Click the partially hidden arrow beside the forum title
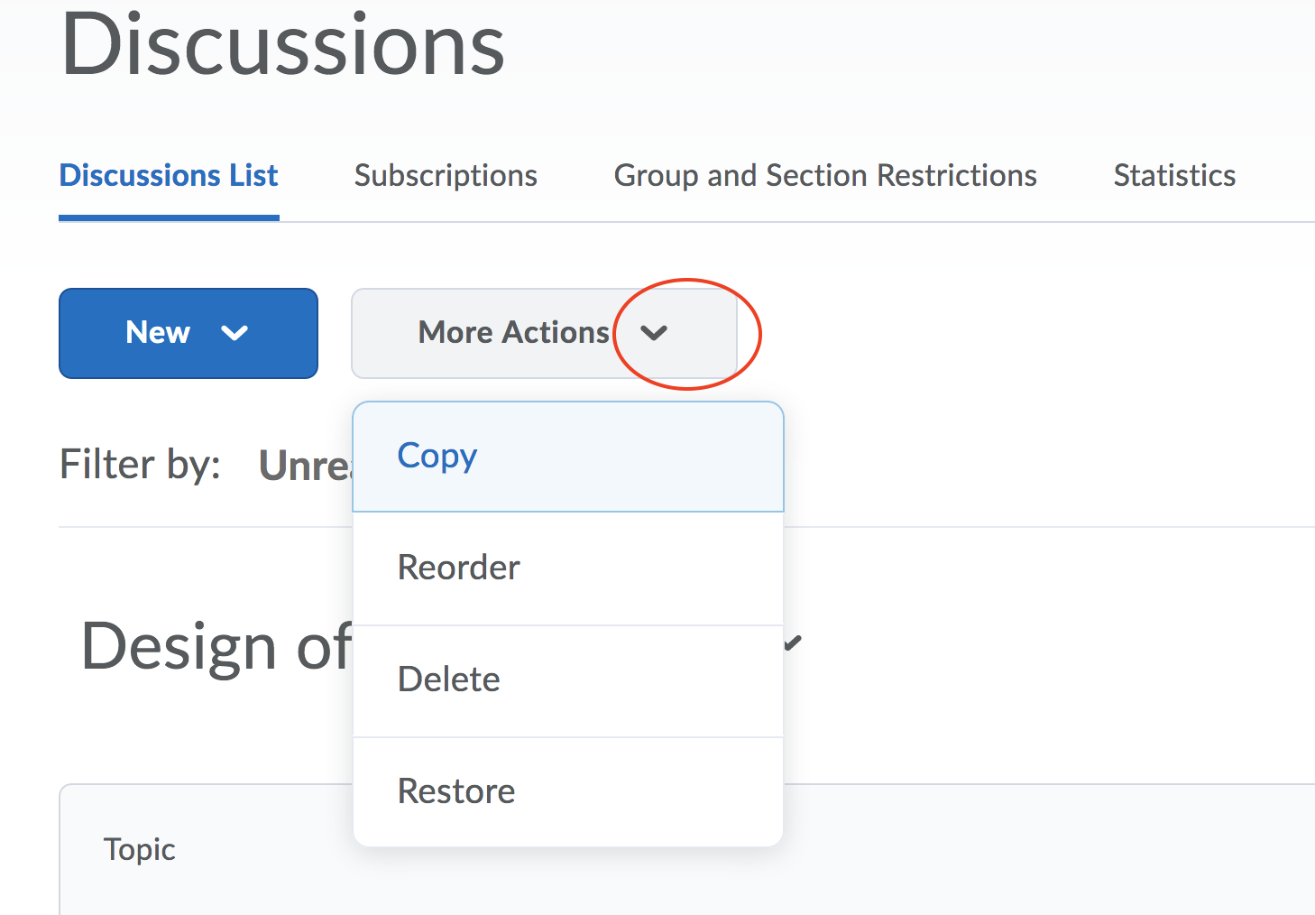Screen dimensions: 1315x915 coord(794,642)
